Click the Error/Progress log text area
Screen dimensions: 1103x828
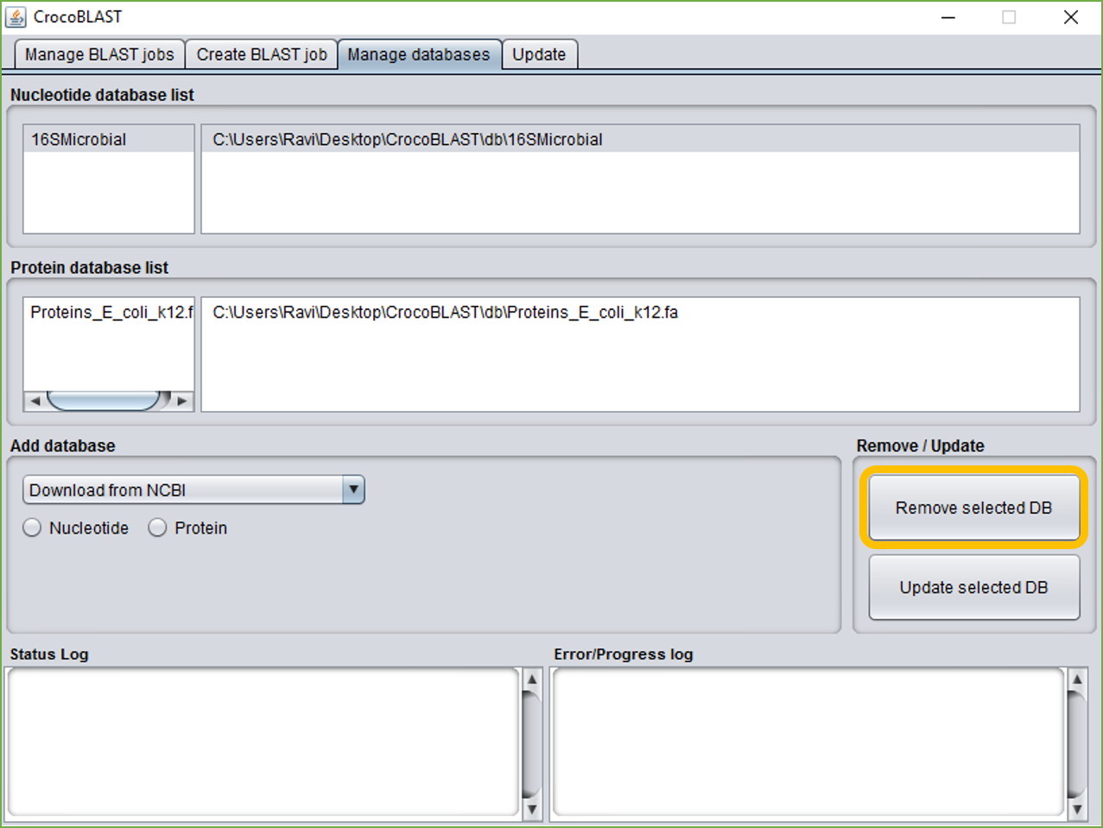click(x=808, y=742)
